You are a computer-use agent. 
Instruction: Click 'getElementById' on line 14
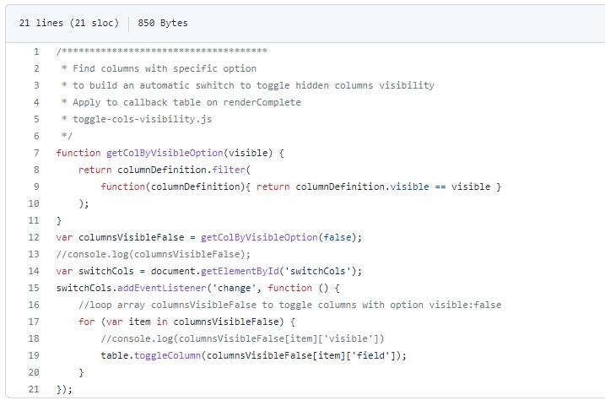click(240, 271)
